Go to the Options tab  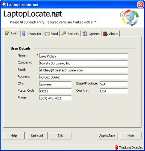click(91, 34)
